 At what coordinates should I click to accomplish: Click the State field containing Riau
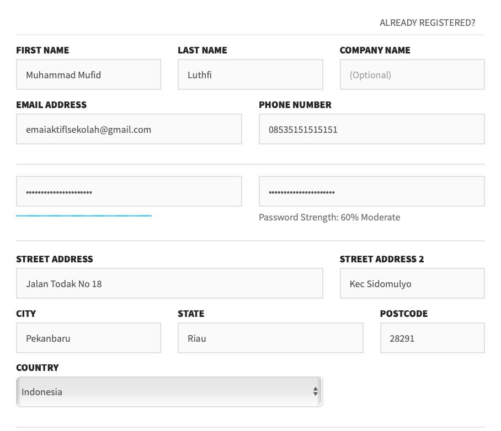270,338
